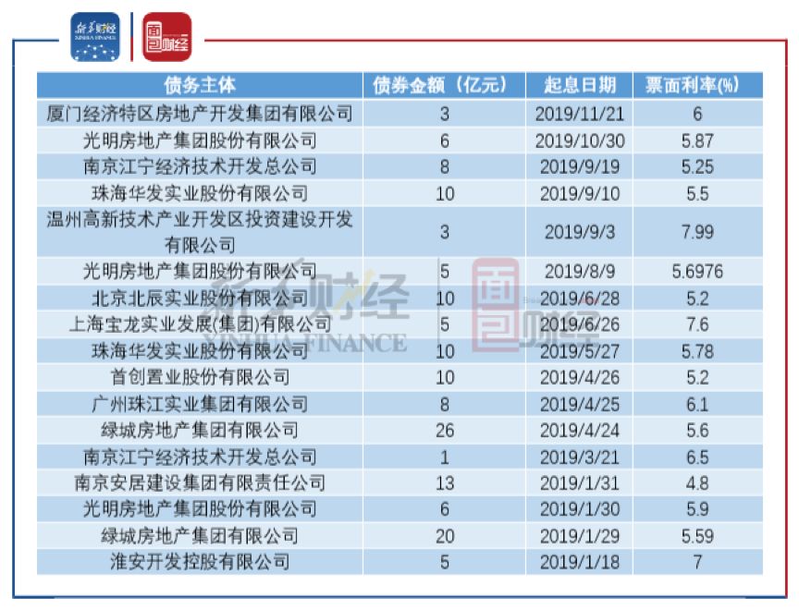Select the 起息日期 column header
799x610 pixels.
580,85
